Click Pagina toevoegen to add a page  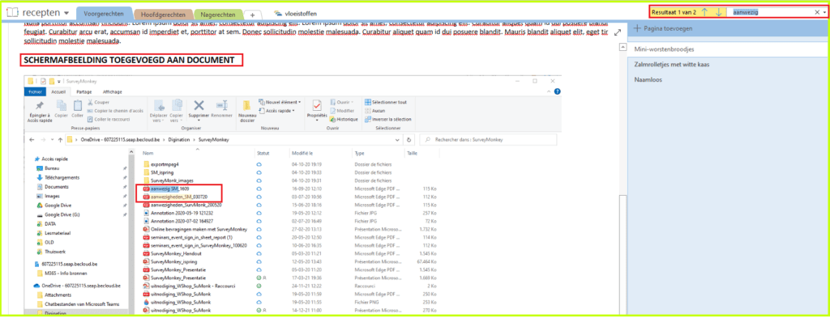click(662, 28)
